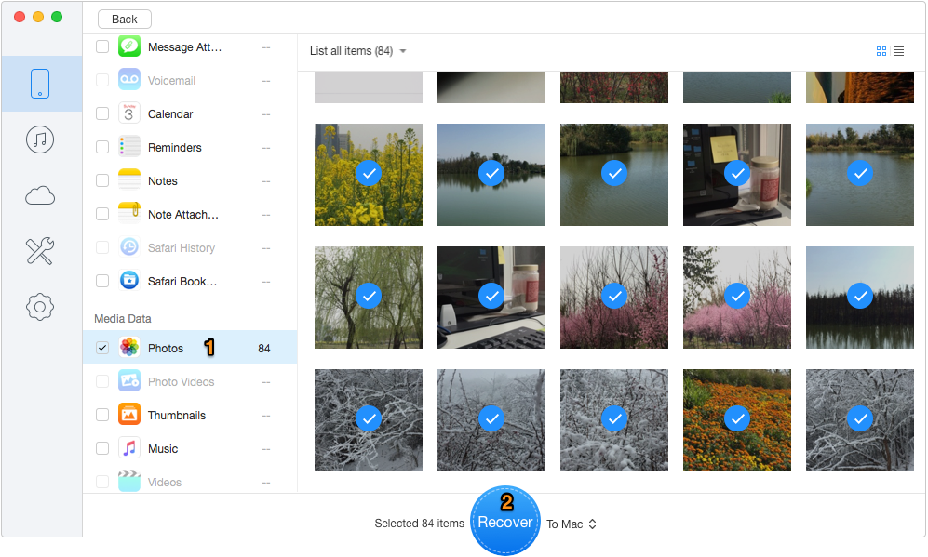
Task: Check the Calendar checkbox
Action: coord(102,113)
